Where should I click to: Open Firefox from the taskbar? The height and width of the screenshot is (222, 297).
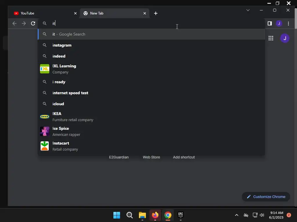[155, 215]
